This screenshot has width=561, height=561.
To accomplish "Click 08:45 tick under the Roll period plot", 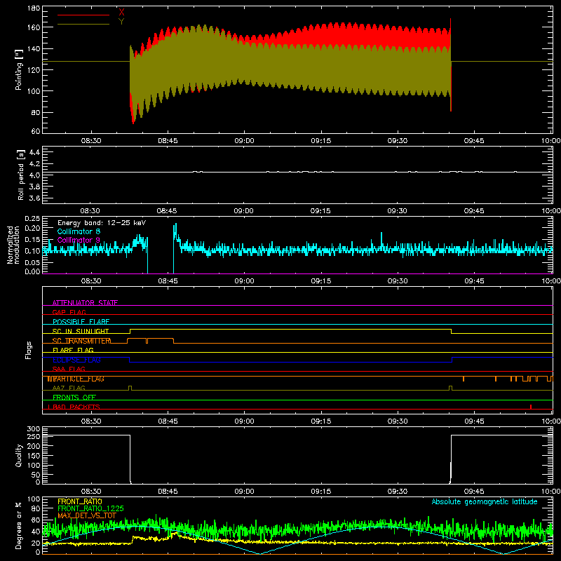I will point(168,211).
